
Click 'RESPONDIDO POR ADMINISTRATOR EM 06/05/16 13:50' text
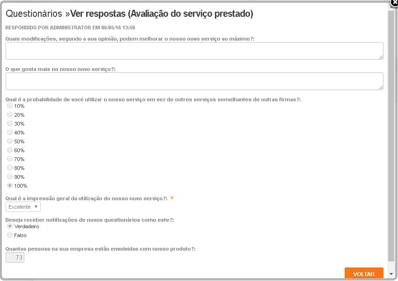pyautogui.click(x=70, y=28)
